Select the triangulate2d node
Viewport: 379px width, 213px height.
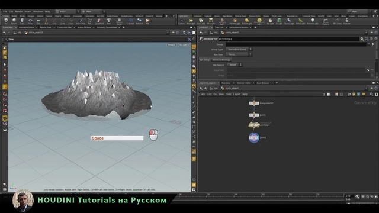click(254, 103)
